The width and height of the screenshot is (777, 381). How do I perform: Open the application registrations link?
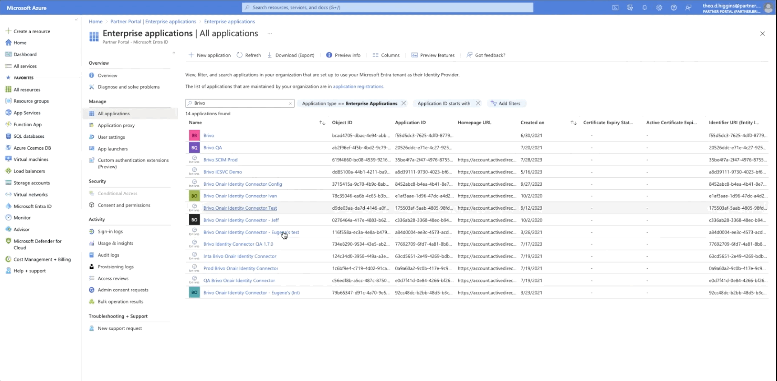pos(358,86)
